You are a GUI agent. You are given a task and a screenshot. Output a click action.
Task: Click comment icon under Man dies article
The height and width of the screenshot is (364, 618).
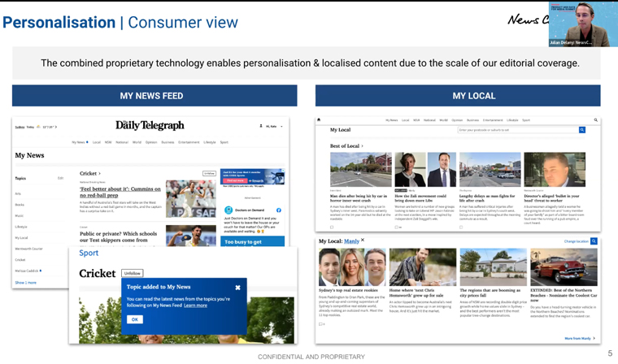point(332,227)
